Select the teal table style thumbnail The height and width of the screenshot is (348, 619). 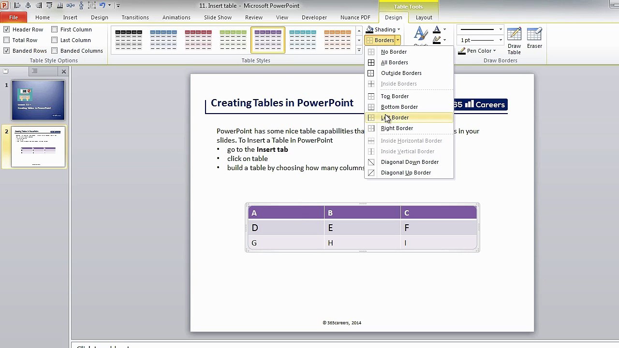[303, 40]
